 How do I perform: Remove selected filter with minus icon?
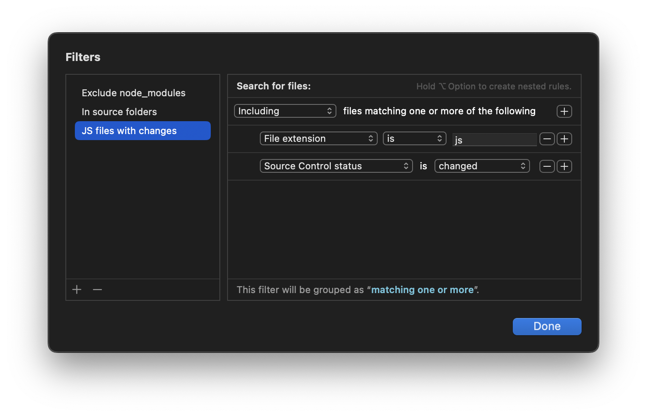pos(98,290)
